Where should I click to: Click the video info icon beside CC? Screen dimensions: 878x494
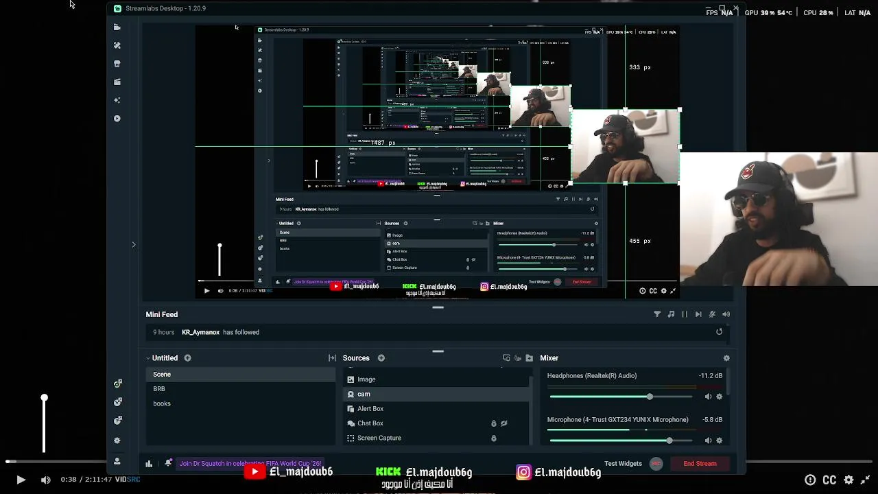[x=810, y=480]
